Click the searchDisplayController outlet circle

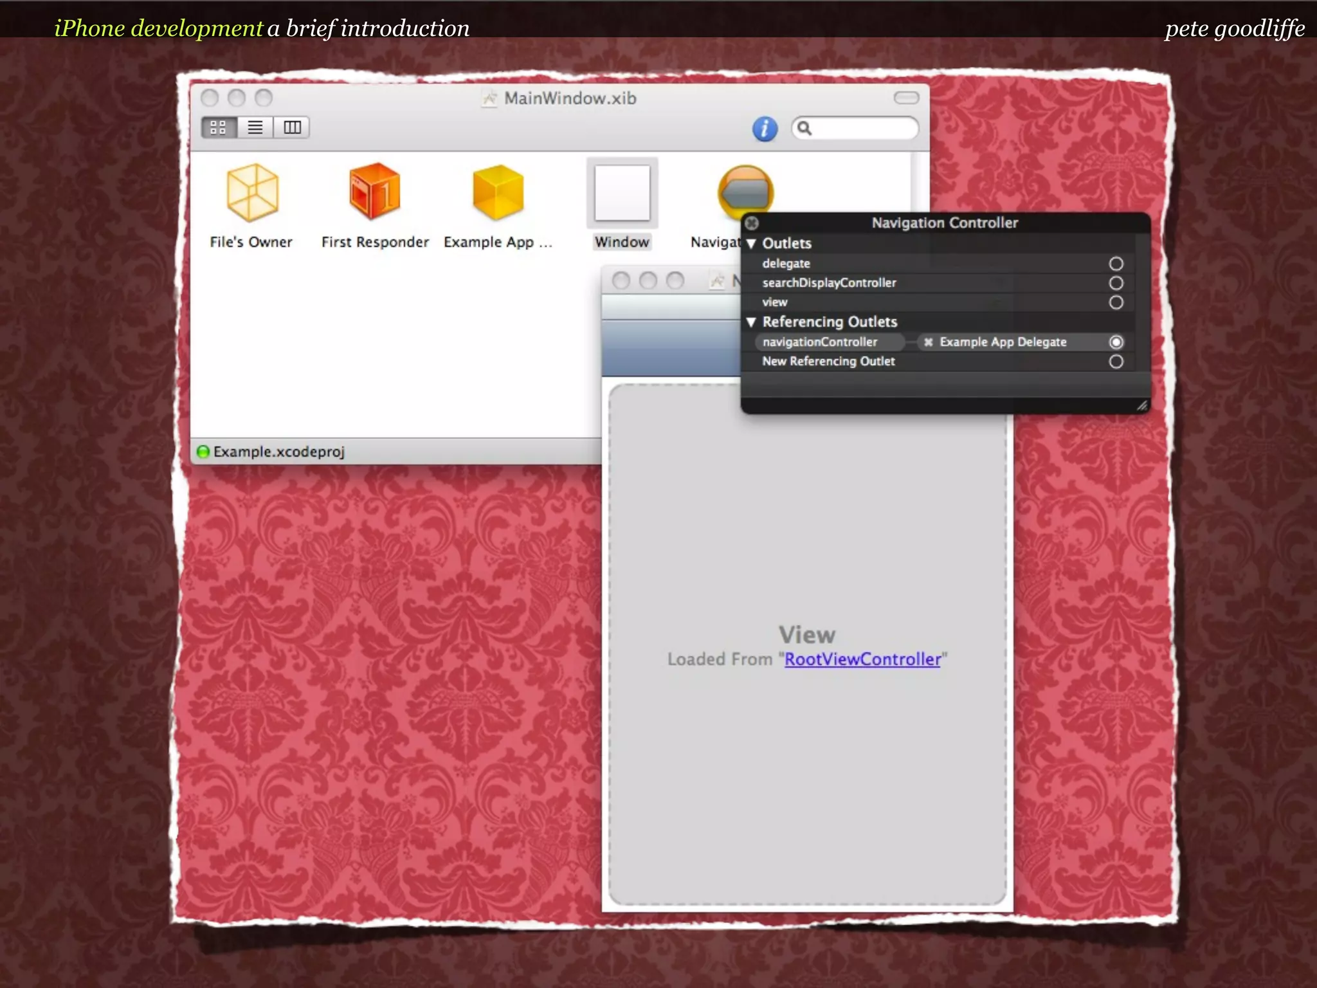click(1116, 283)
